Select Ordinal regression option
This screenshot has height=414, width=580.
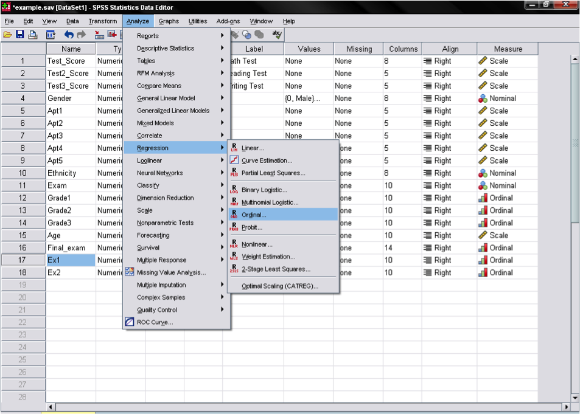(x=254, y=215)
